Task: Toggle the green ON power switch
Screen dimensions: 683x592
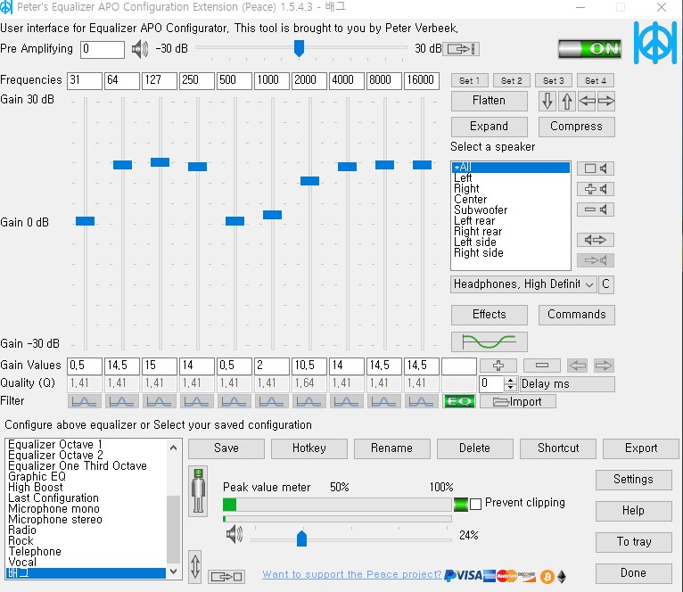Action: pos(589,48)
